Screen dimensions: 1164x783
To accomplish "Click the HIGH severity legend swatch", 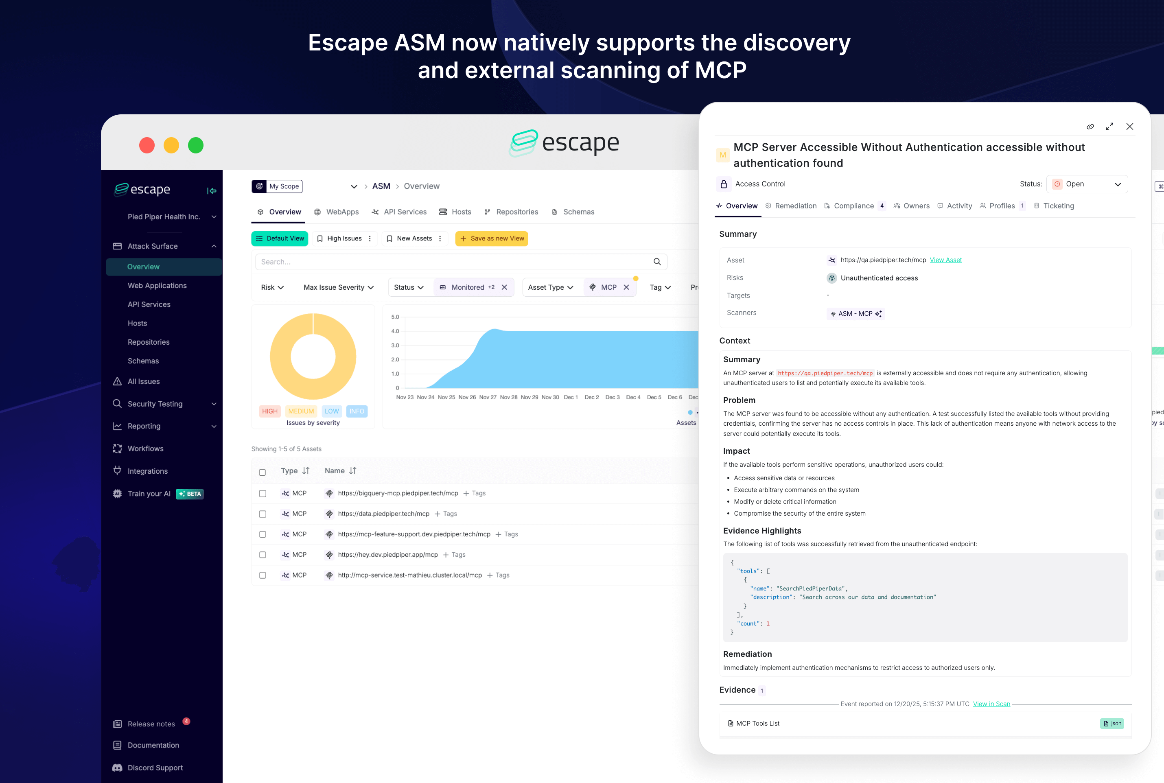I will 270,411.
